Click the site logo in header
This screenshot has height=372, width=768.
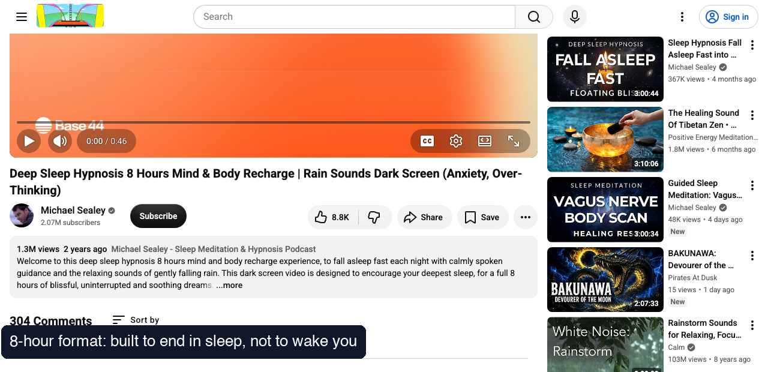(x=70, y=16)
